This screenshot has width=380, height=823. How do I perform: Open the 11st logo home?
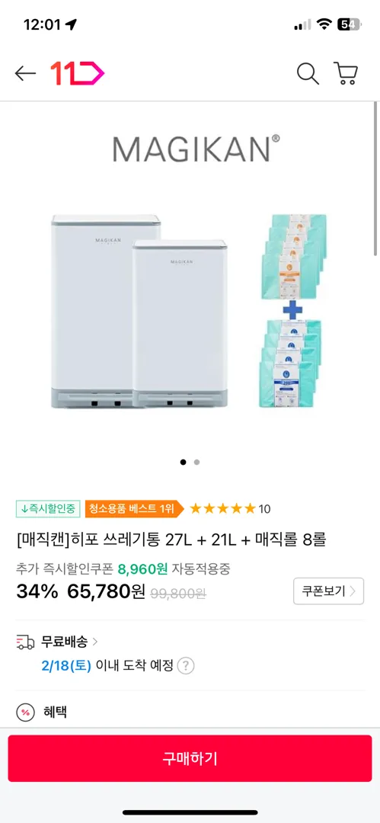77,73
